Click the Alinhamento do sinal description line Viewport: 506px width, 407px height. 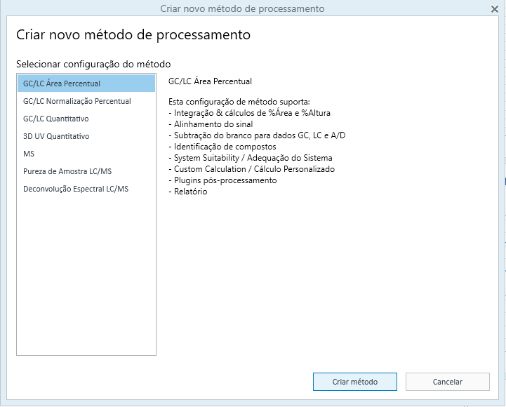click(x=211, y=124)
